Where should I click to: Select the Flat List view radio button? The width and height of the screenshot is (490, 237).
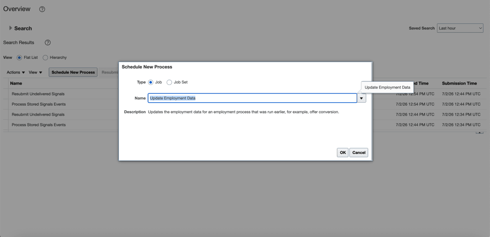pos(19,58)
